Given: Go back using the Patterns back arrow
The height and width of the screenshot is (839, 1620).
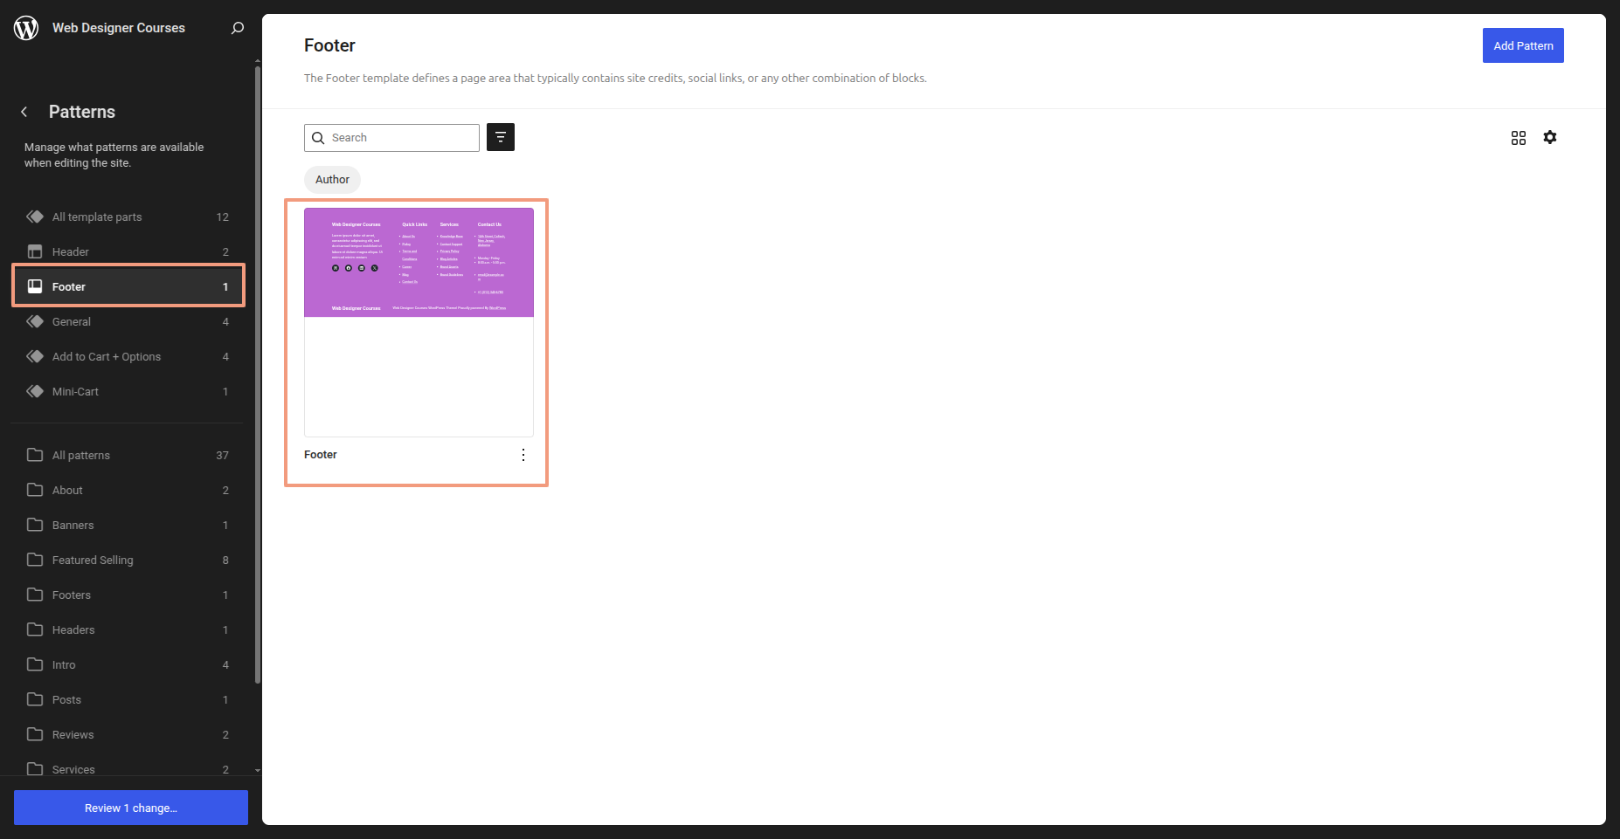Looking at the screenshot, I should [24, 112].
